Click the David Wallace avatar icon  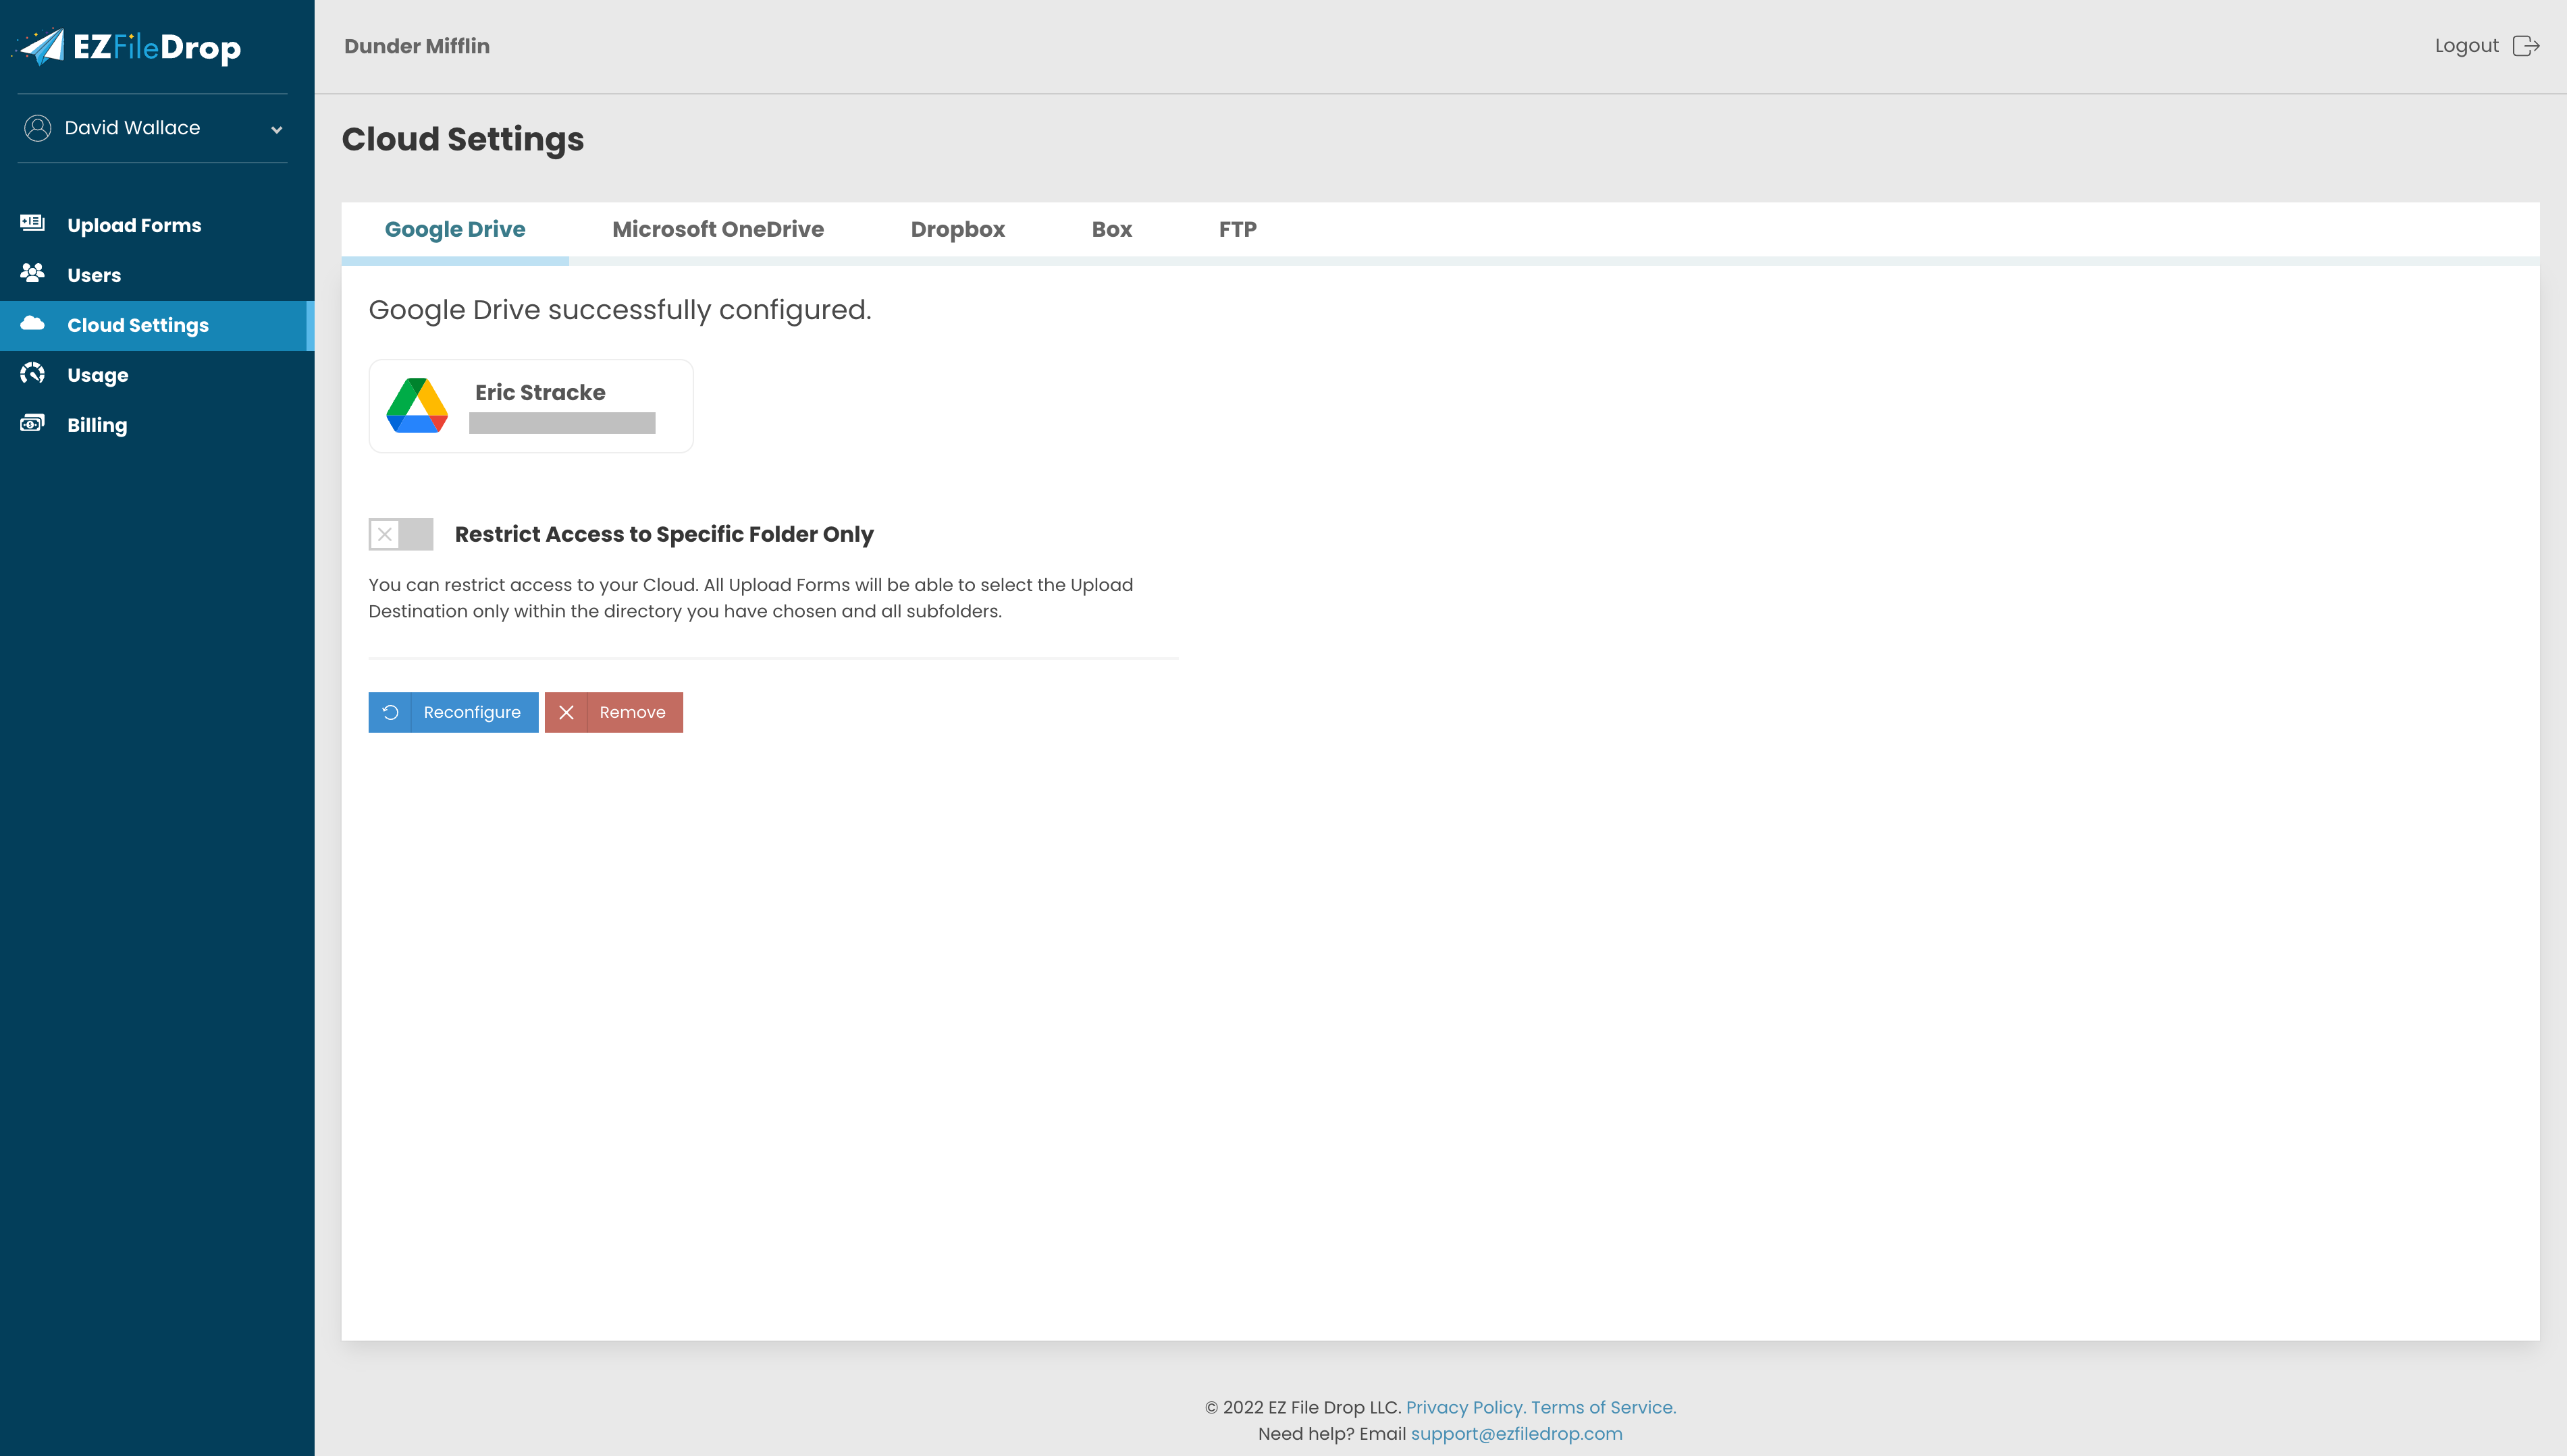click(38, 127)
